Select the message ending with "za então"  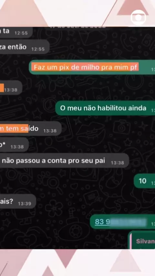(x=25, y=47)
